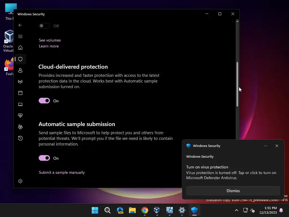Minimize the Windows Security window

coord(207,14)
